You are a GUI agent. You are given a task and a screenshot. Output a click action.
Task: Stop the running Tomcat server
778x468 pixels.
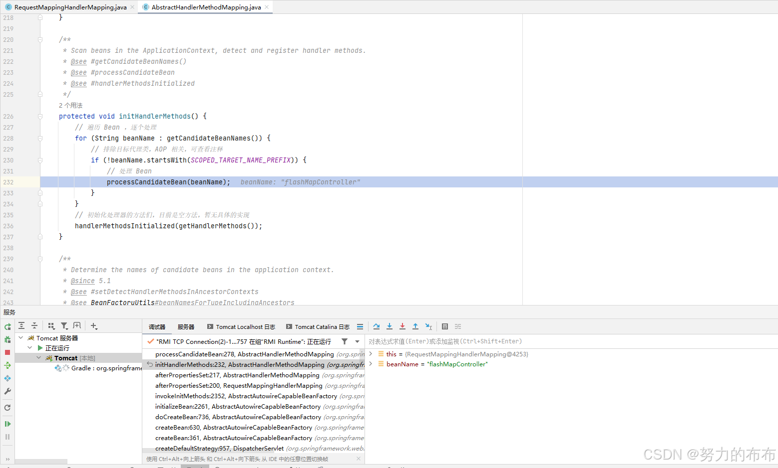[x=7, y=352]
